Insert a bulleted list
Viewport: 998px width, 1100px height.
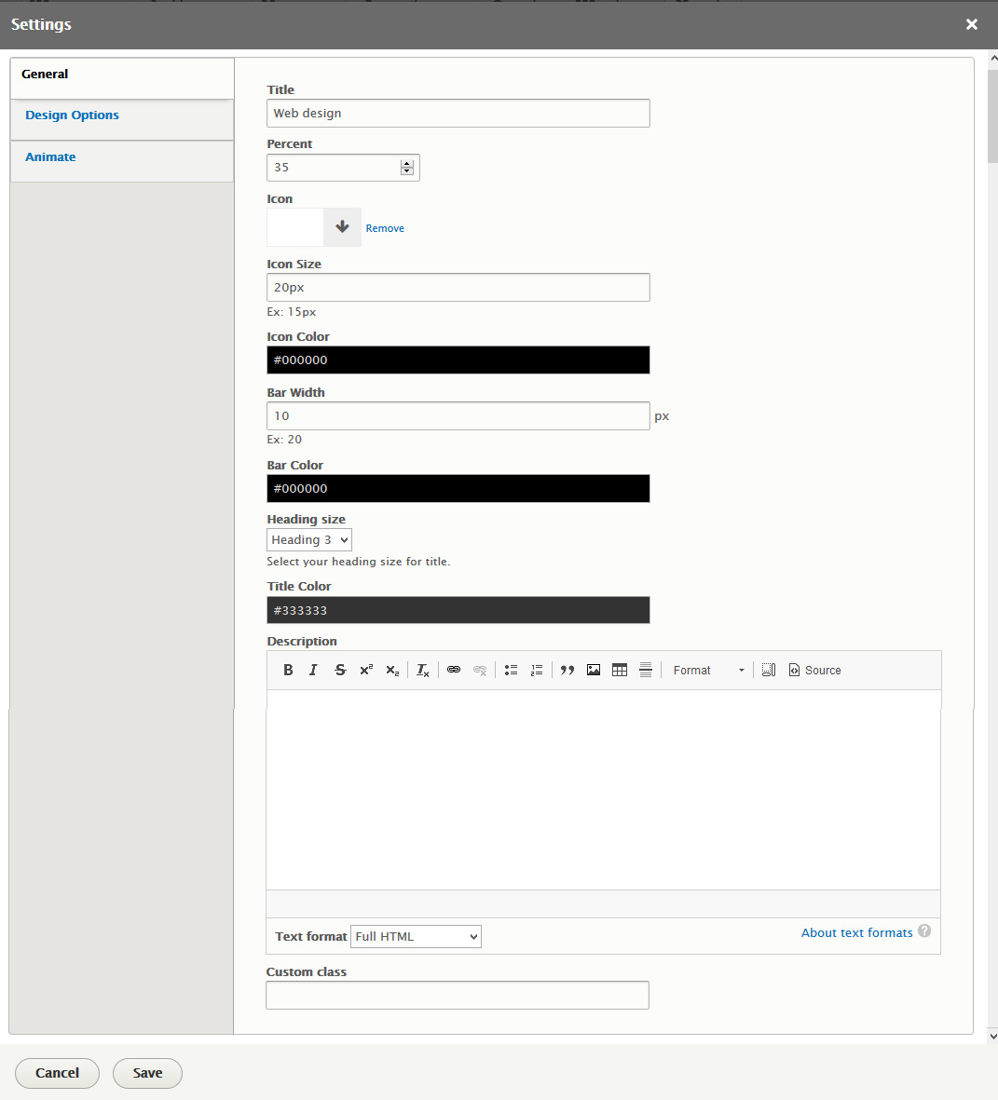(511, 670)
